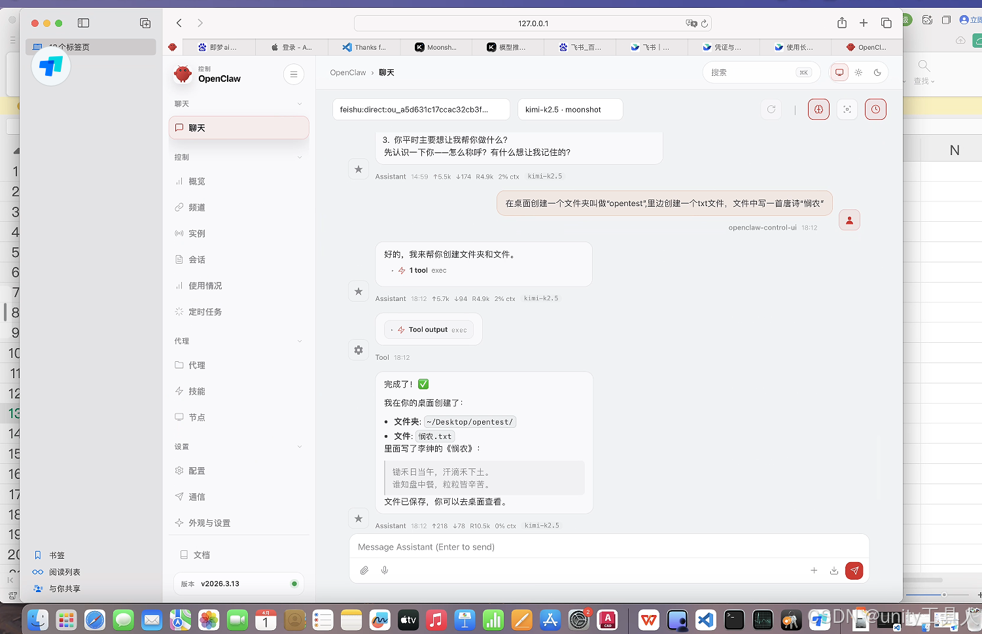Open the 概览 page in sidebar
This screenshot has height=634, width=982.
coord(197,181)
